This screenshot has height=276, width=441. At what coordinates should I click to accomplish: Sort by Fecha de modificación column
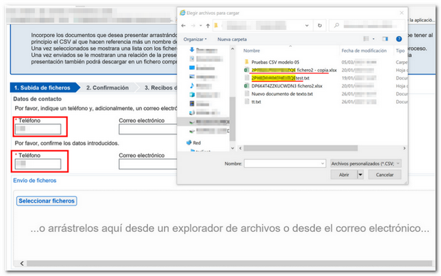[x=364, y=51]
